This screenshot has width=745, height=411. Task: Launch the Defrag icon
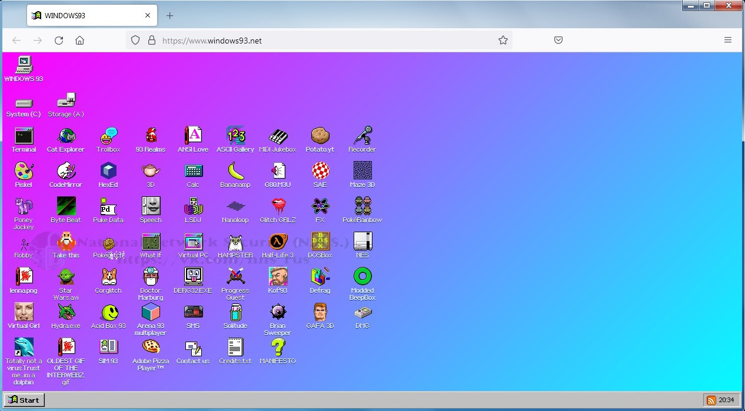point(320,277)
